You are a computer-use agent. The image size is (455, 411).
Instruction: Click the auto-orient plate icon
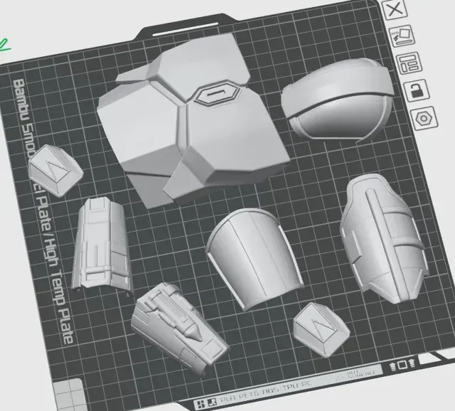(402, 36)
